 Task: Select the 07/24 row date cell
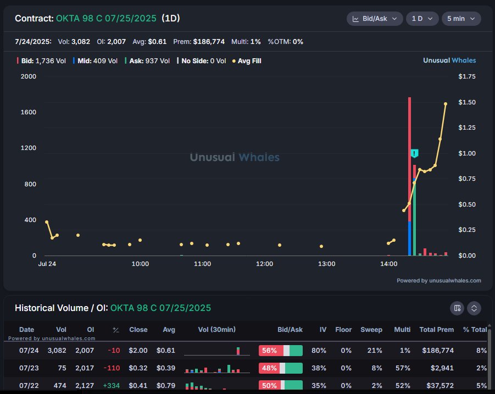(x=29, y=351)
